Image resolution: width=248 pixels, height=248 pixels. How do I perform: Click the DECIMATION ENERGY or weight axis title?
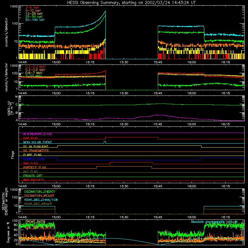pos(5,201)
